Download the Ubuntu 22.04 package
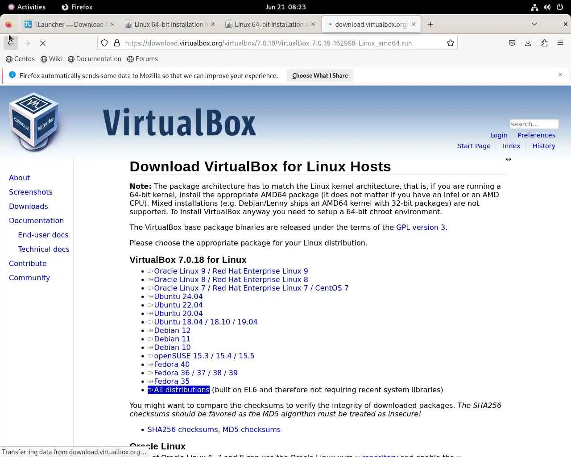Image resolution: width=571 pixels, height=457 pixels. pyautogui.click(x=175, y=305)
